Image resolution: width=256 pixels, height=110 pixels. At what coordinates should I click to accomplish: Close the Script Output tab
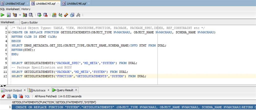pos(25,90)
